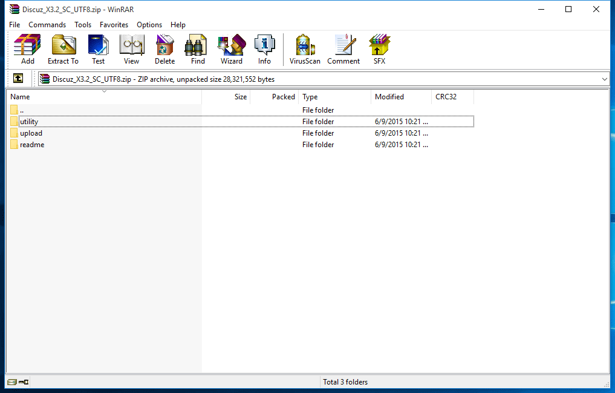Sort by the Packed column header

pyautogui.click(x=274, y=96)
